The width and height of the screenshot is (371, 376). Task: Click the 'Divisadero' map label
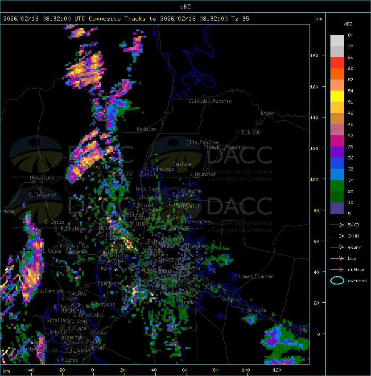(x=198, y=221)
